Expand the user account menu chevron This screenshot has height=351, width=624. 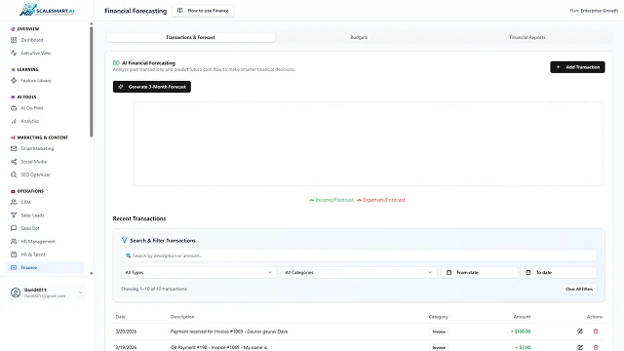click(81, 292)
